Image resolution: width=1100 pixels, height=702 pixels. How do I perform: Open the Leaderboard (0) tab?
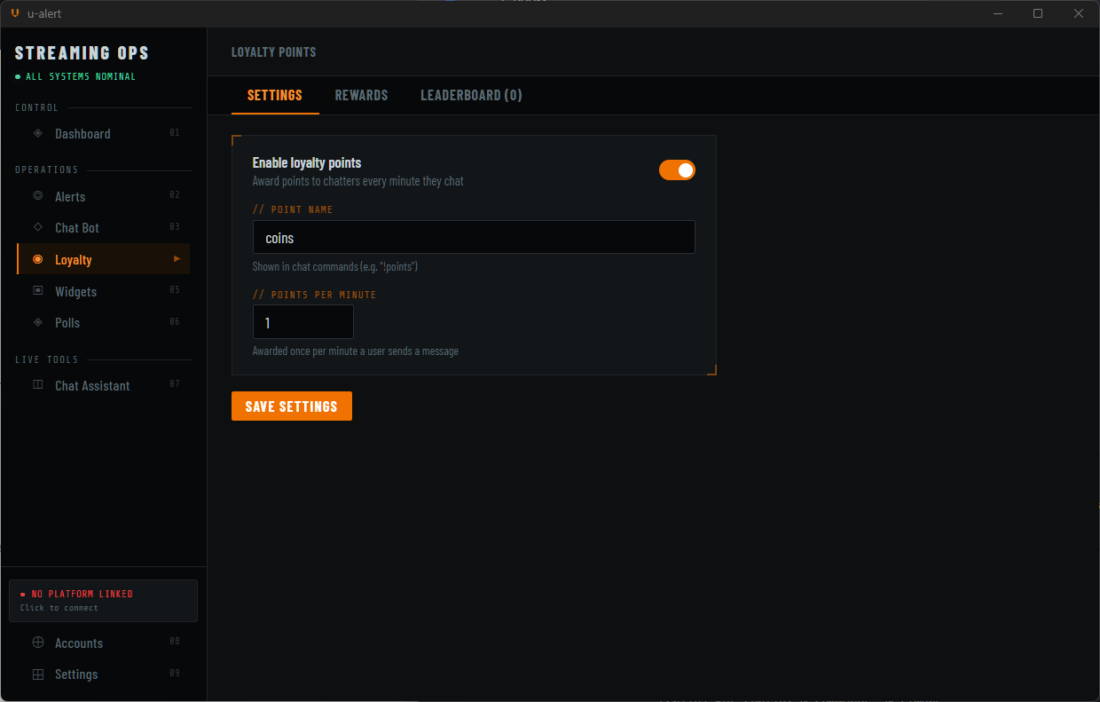tap(471, 95)
